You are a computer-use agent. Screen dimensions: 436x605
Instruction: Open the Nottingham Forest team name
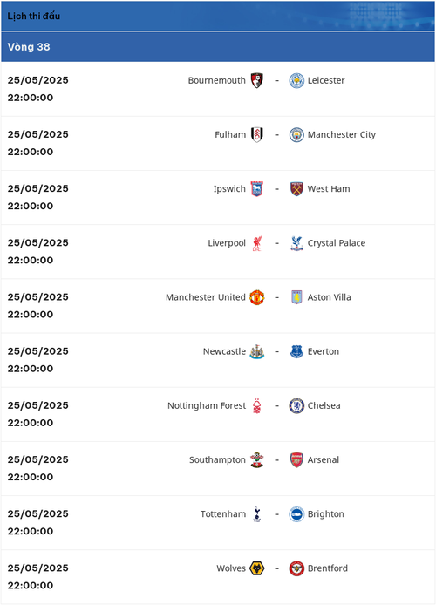[x=207, y=406]
